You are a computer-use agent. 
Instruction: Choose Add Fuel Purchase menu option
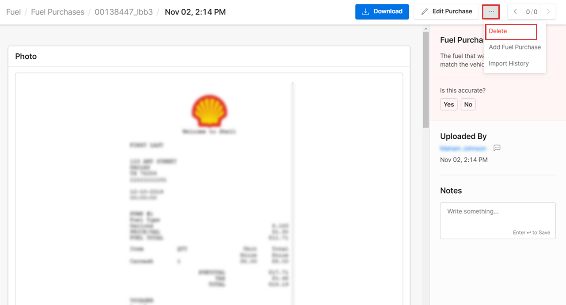coord(515,47)
